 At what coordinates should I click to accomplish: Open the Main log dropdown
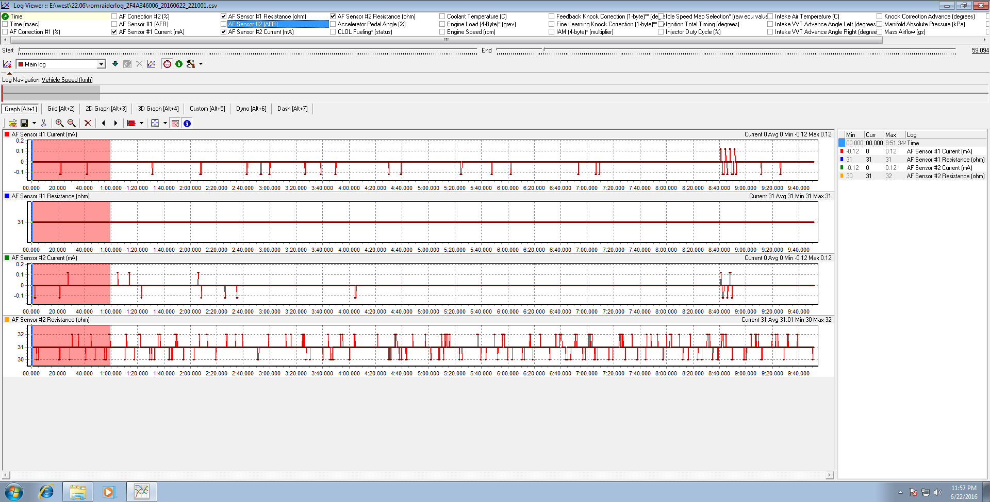101,64
